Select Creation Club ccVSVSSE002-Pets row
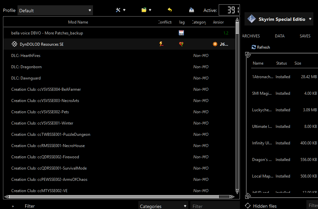 119,112
